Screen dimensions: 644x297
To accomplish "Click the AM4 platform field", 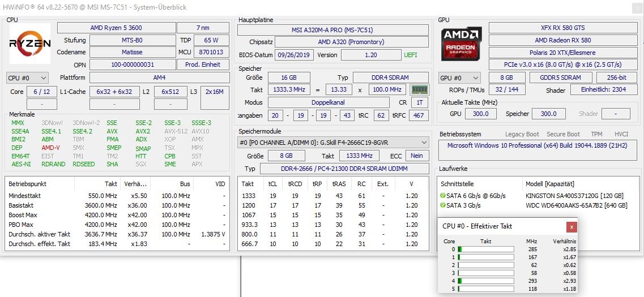I will pos(159,78).
